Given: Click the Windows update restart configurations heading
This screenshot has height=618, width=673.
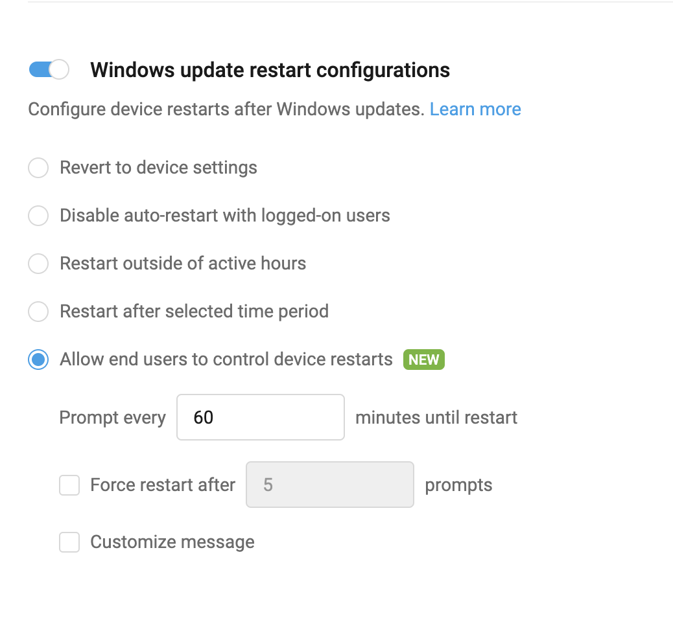Looking at the screenshot, I should point(270,70).
